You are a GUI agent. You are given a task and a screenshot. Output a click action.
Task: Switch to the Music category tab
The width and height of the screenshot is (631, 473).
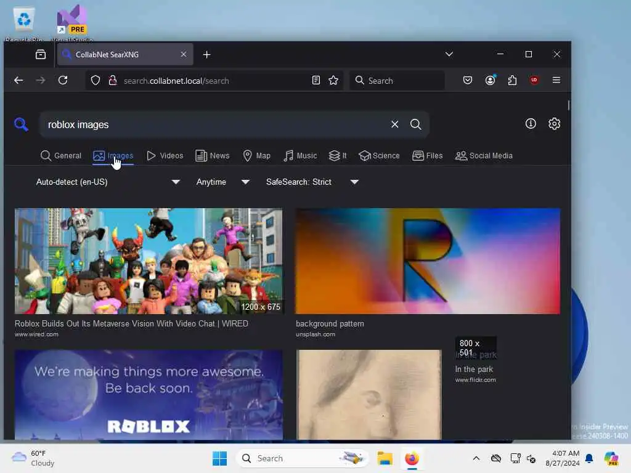click(300, 156)
